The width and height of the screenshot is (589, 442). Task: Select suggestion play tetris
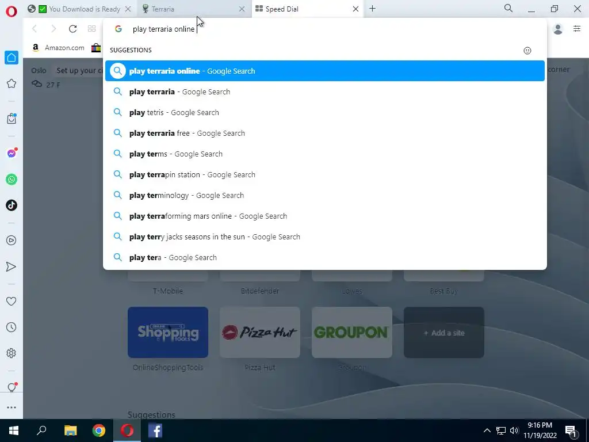click(324, 112)
